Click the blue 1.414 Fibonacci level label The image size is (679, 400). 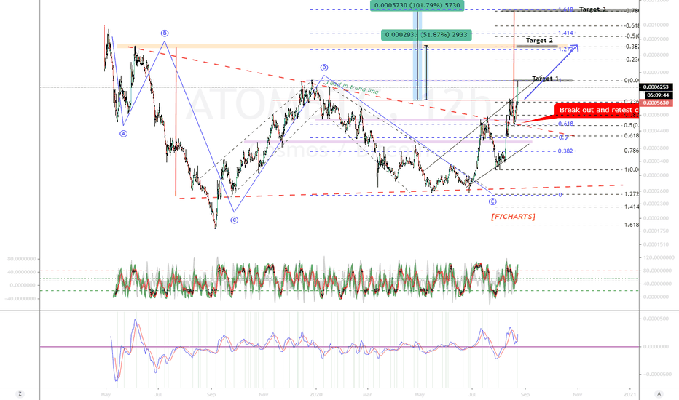[x=565, y=33]
